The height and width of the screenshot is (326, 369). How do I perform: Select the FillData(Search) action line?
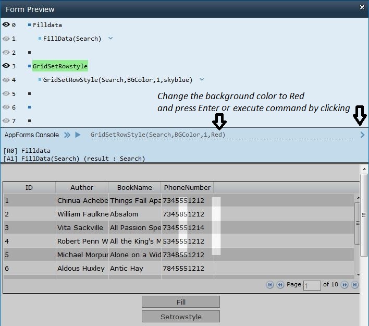(72, 39)
